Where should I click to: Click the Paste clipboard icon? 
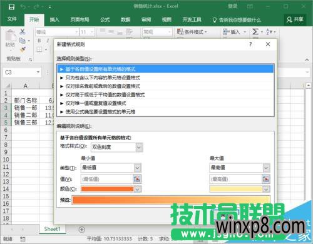(11, 35)
